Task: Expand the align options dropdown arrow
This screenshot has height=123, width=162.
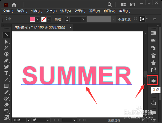Action: pos(147,19)
